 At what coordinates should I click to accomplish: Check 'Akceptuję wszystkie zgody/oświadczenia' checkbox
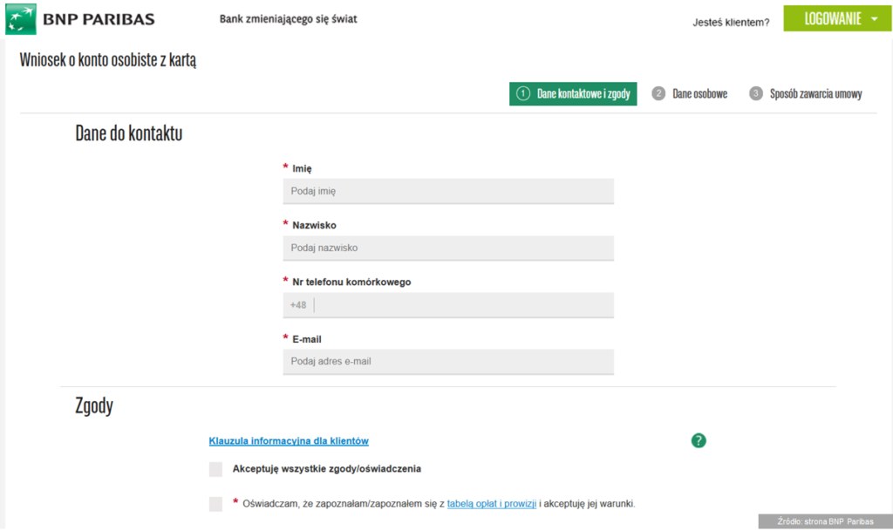216,469
